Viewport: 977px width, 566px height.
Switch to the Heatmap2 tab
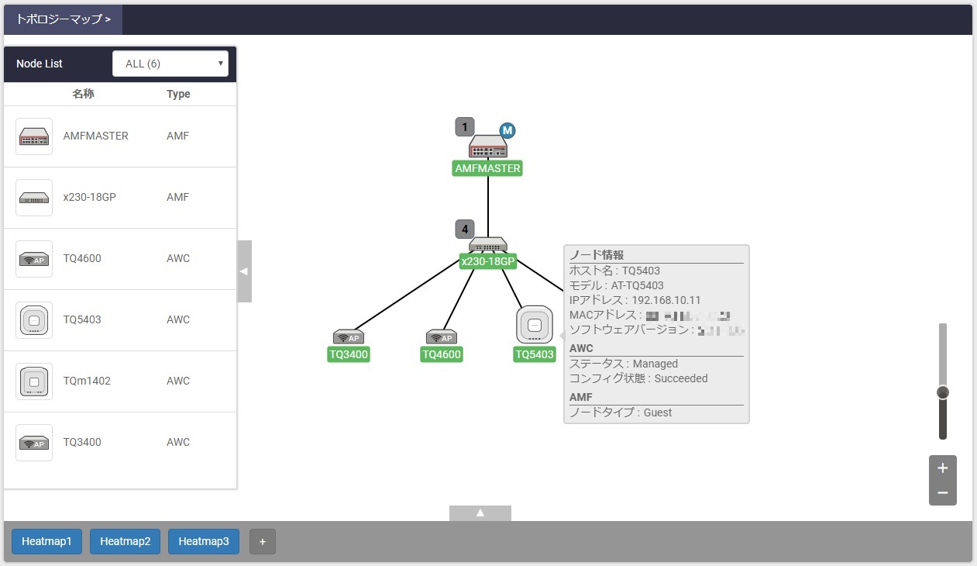pyautogui.click(x=126, y=541)
